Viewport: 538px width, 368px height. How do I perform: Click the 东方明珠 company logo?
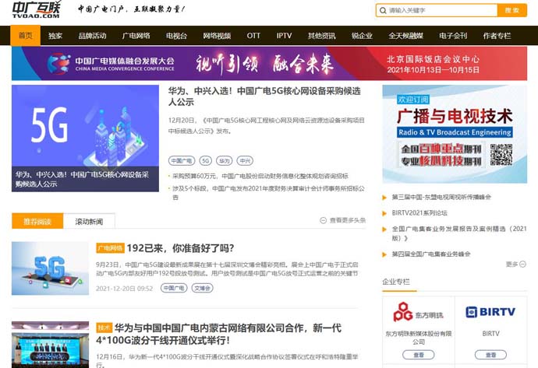(418, 312)
